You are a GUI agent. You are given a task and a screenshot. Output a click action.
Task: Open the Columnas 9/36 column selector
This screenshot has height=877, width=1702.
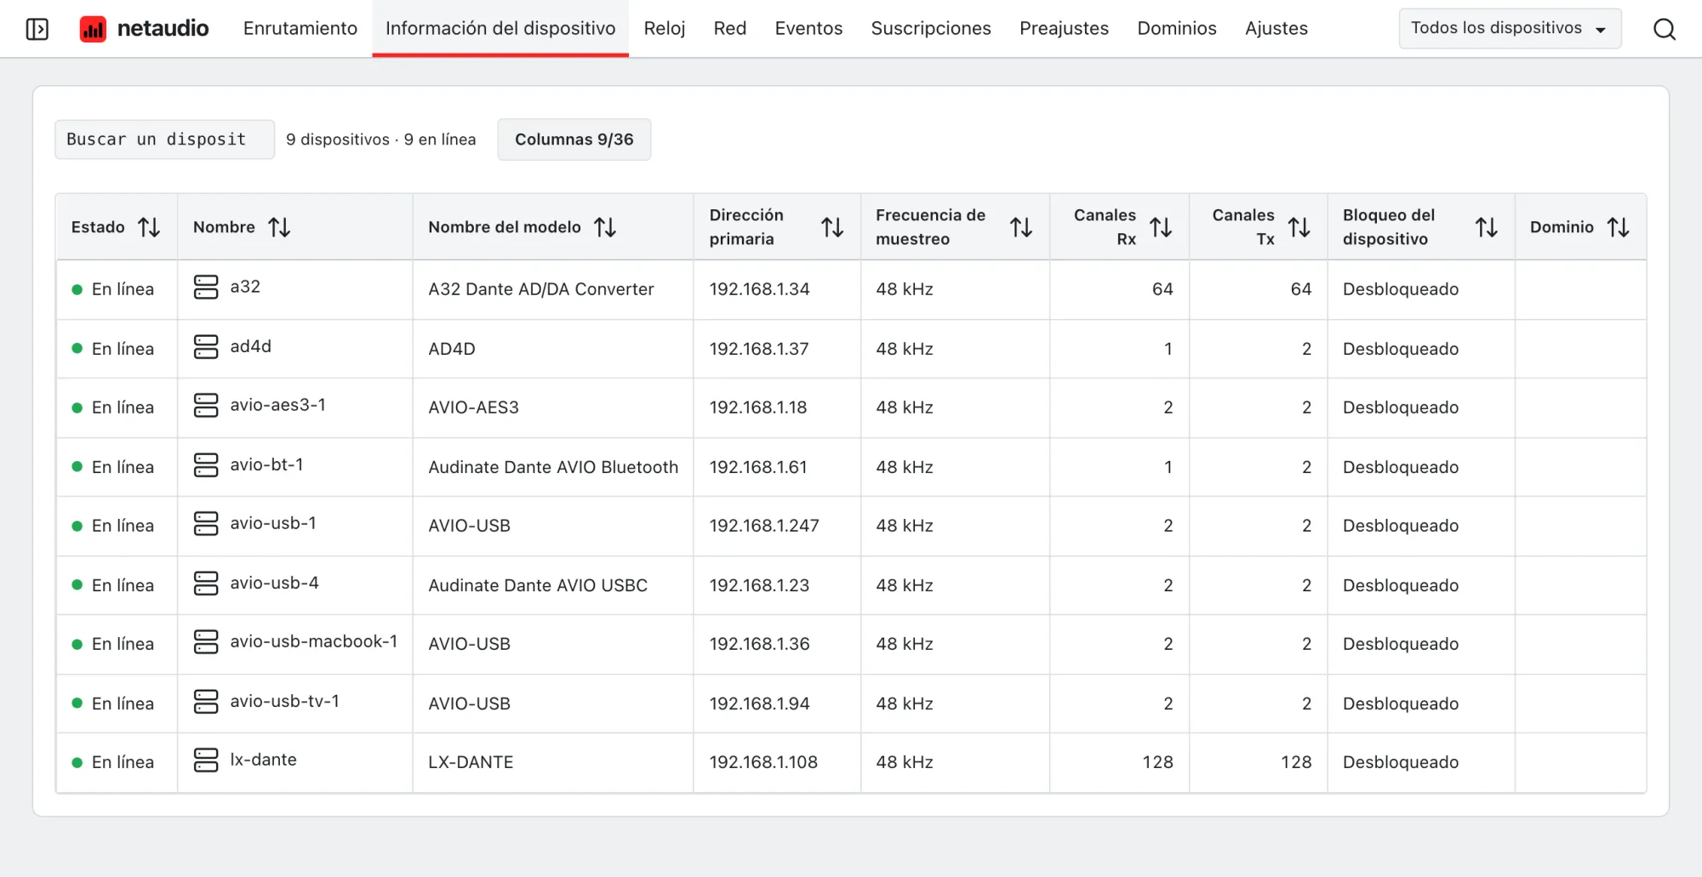(x=574, y=140)
